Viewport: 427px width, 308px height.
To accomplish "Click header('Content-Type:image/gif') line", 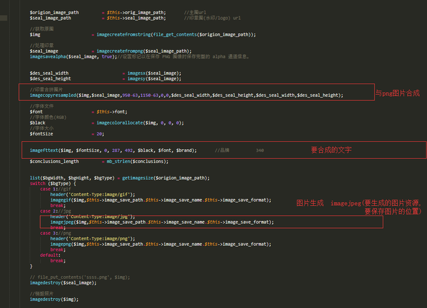I will click(x=93, y=195).
